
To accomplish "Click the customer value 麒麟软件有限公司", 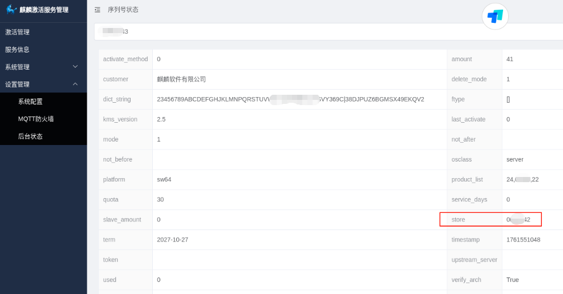I will click(181, 79).
